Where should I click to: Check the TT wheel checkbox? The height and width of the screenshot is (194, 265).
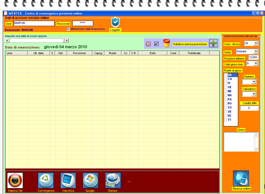pyautogui.click(x=226, y=120)
